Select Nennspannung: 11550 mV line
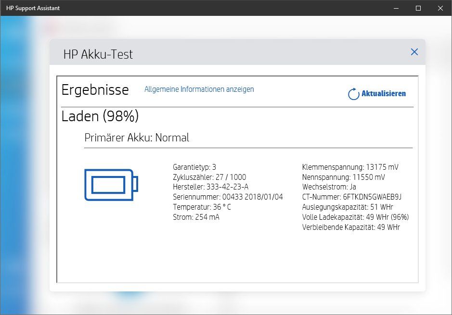452x315 pixels. click(344, 177)
